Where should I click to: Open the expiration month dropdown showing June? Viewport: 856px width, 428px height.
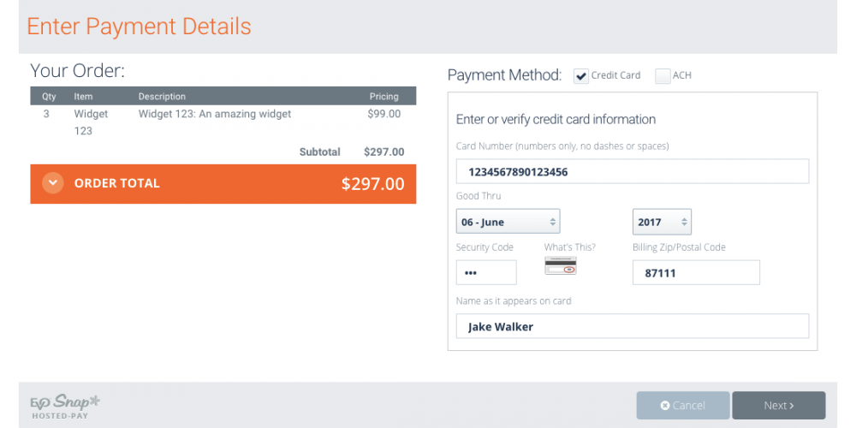[508, 222]
